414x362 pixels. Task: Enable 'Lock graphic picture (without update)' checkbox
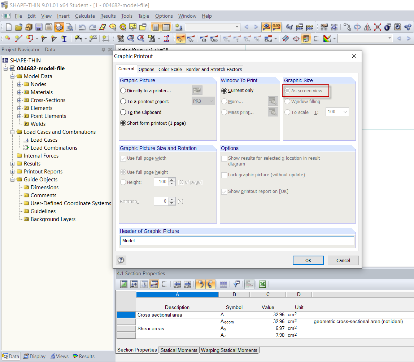pyautogui.click(x=224, y=175)
